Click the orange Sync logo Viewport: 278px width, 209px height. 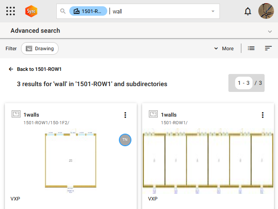pyautogui.click(x=31, y=11)
